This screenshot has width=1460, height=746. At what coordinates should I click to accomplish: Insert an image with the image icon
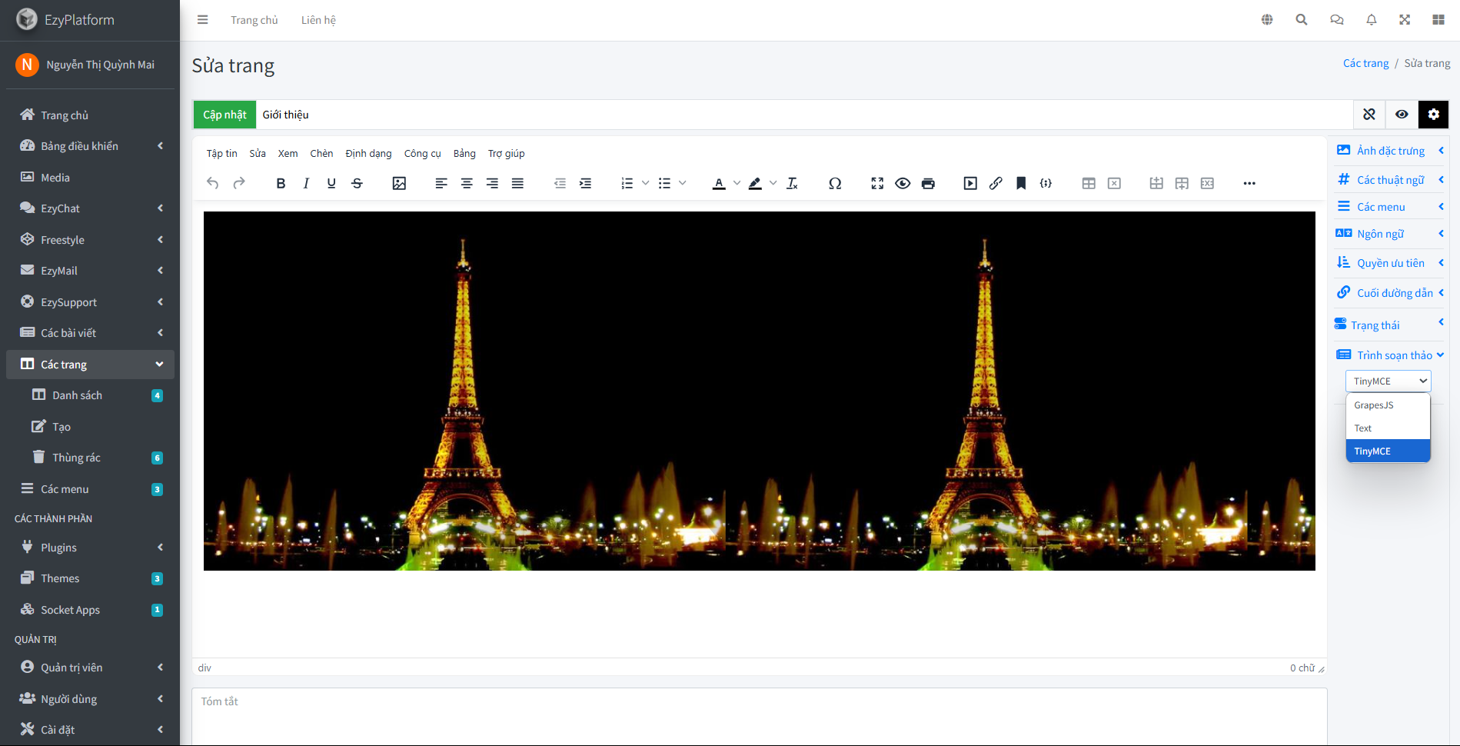[399, 183]
